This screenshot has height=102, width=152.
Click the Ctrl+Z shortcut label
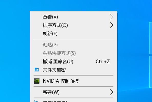pyautogui.click(x=103, y=61)
